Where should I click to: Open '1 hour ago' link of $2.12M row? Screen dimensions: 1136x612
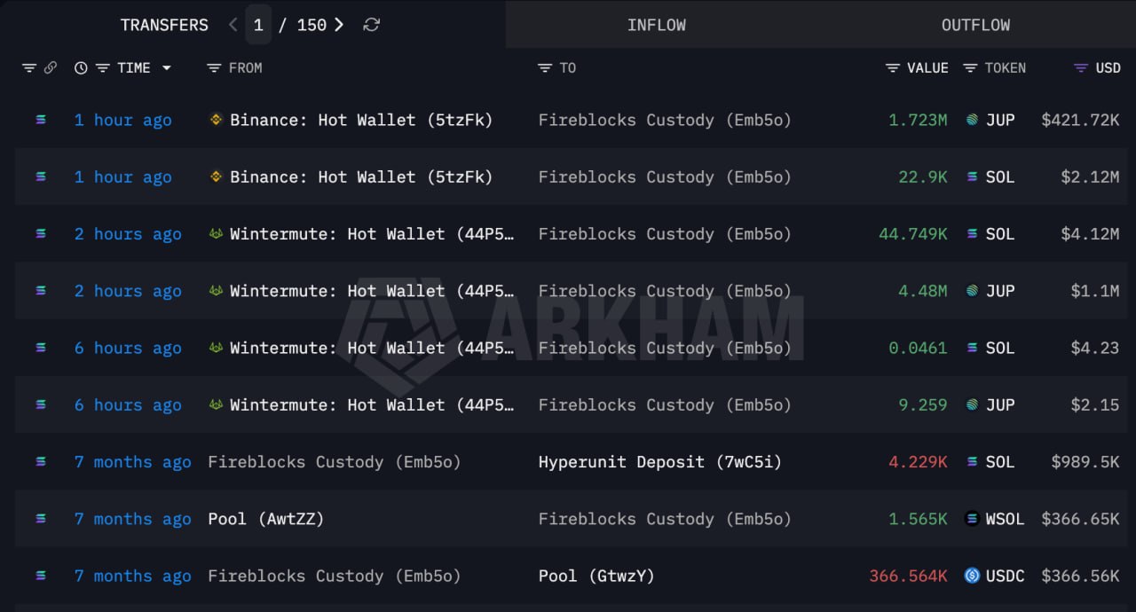(x=122, y=177)
